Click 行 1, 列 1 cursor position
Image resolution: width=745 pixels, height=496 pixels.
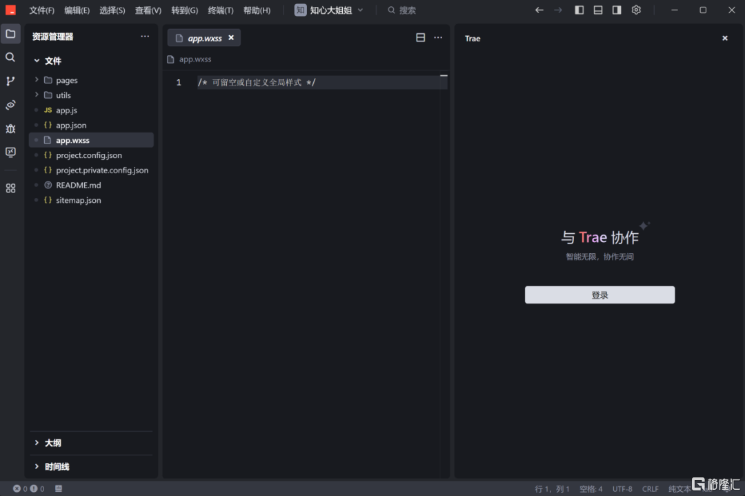552,489
